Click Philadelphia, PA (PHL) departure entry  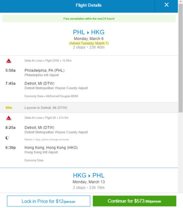[x=44, y=70]
